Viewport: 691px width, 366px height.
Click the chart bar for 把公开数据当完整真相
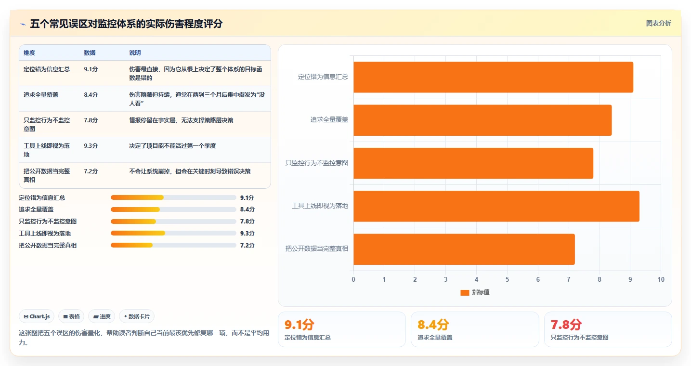click(464, 249)
